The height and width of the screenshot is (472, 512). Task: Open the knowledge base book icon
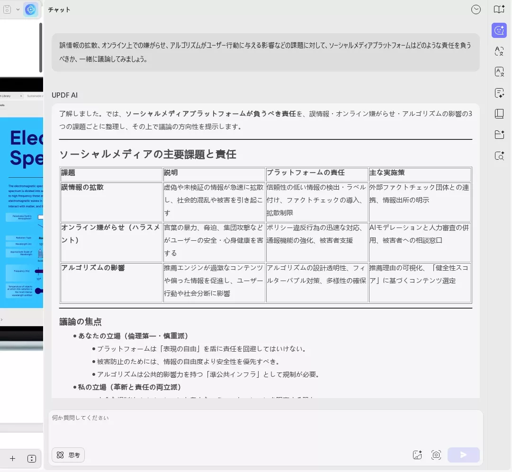[499, 114]
